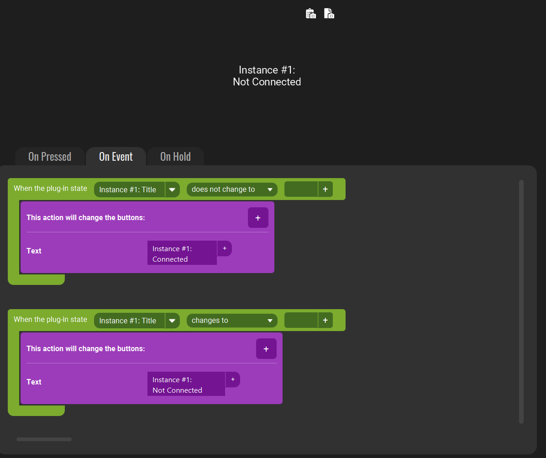The width and height of the screenshot is (546, 458).
Task: Add button change in 'Instance #1: Connected' action
Action: tap(258, 218)
